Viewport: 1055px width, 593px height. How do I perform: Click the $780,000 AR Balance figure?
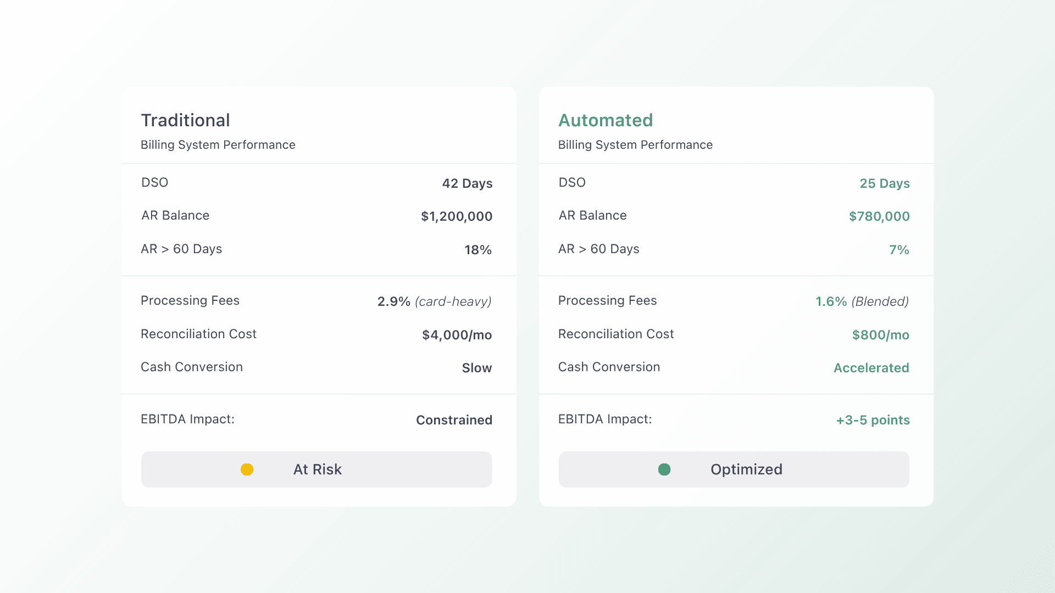(879, 216)
